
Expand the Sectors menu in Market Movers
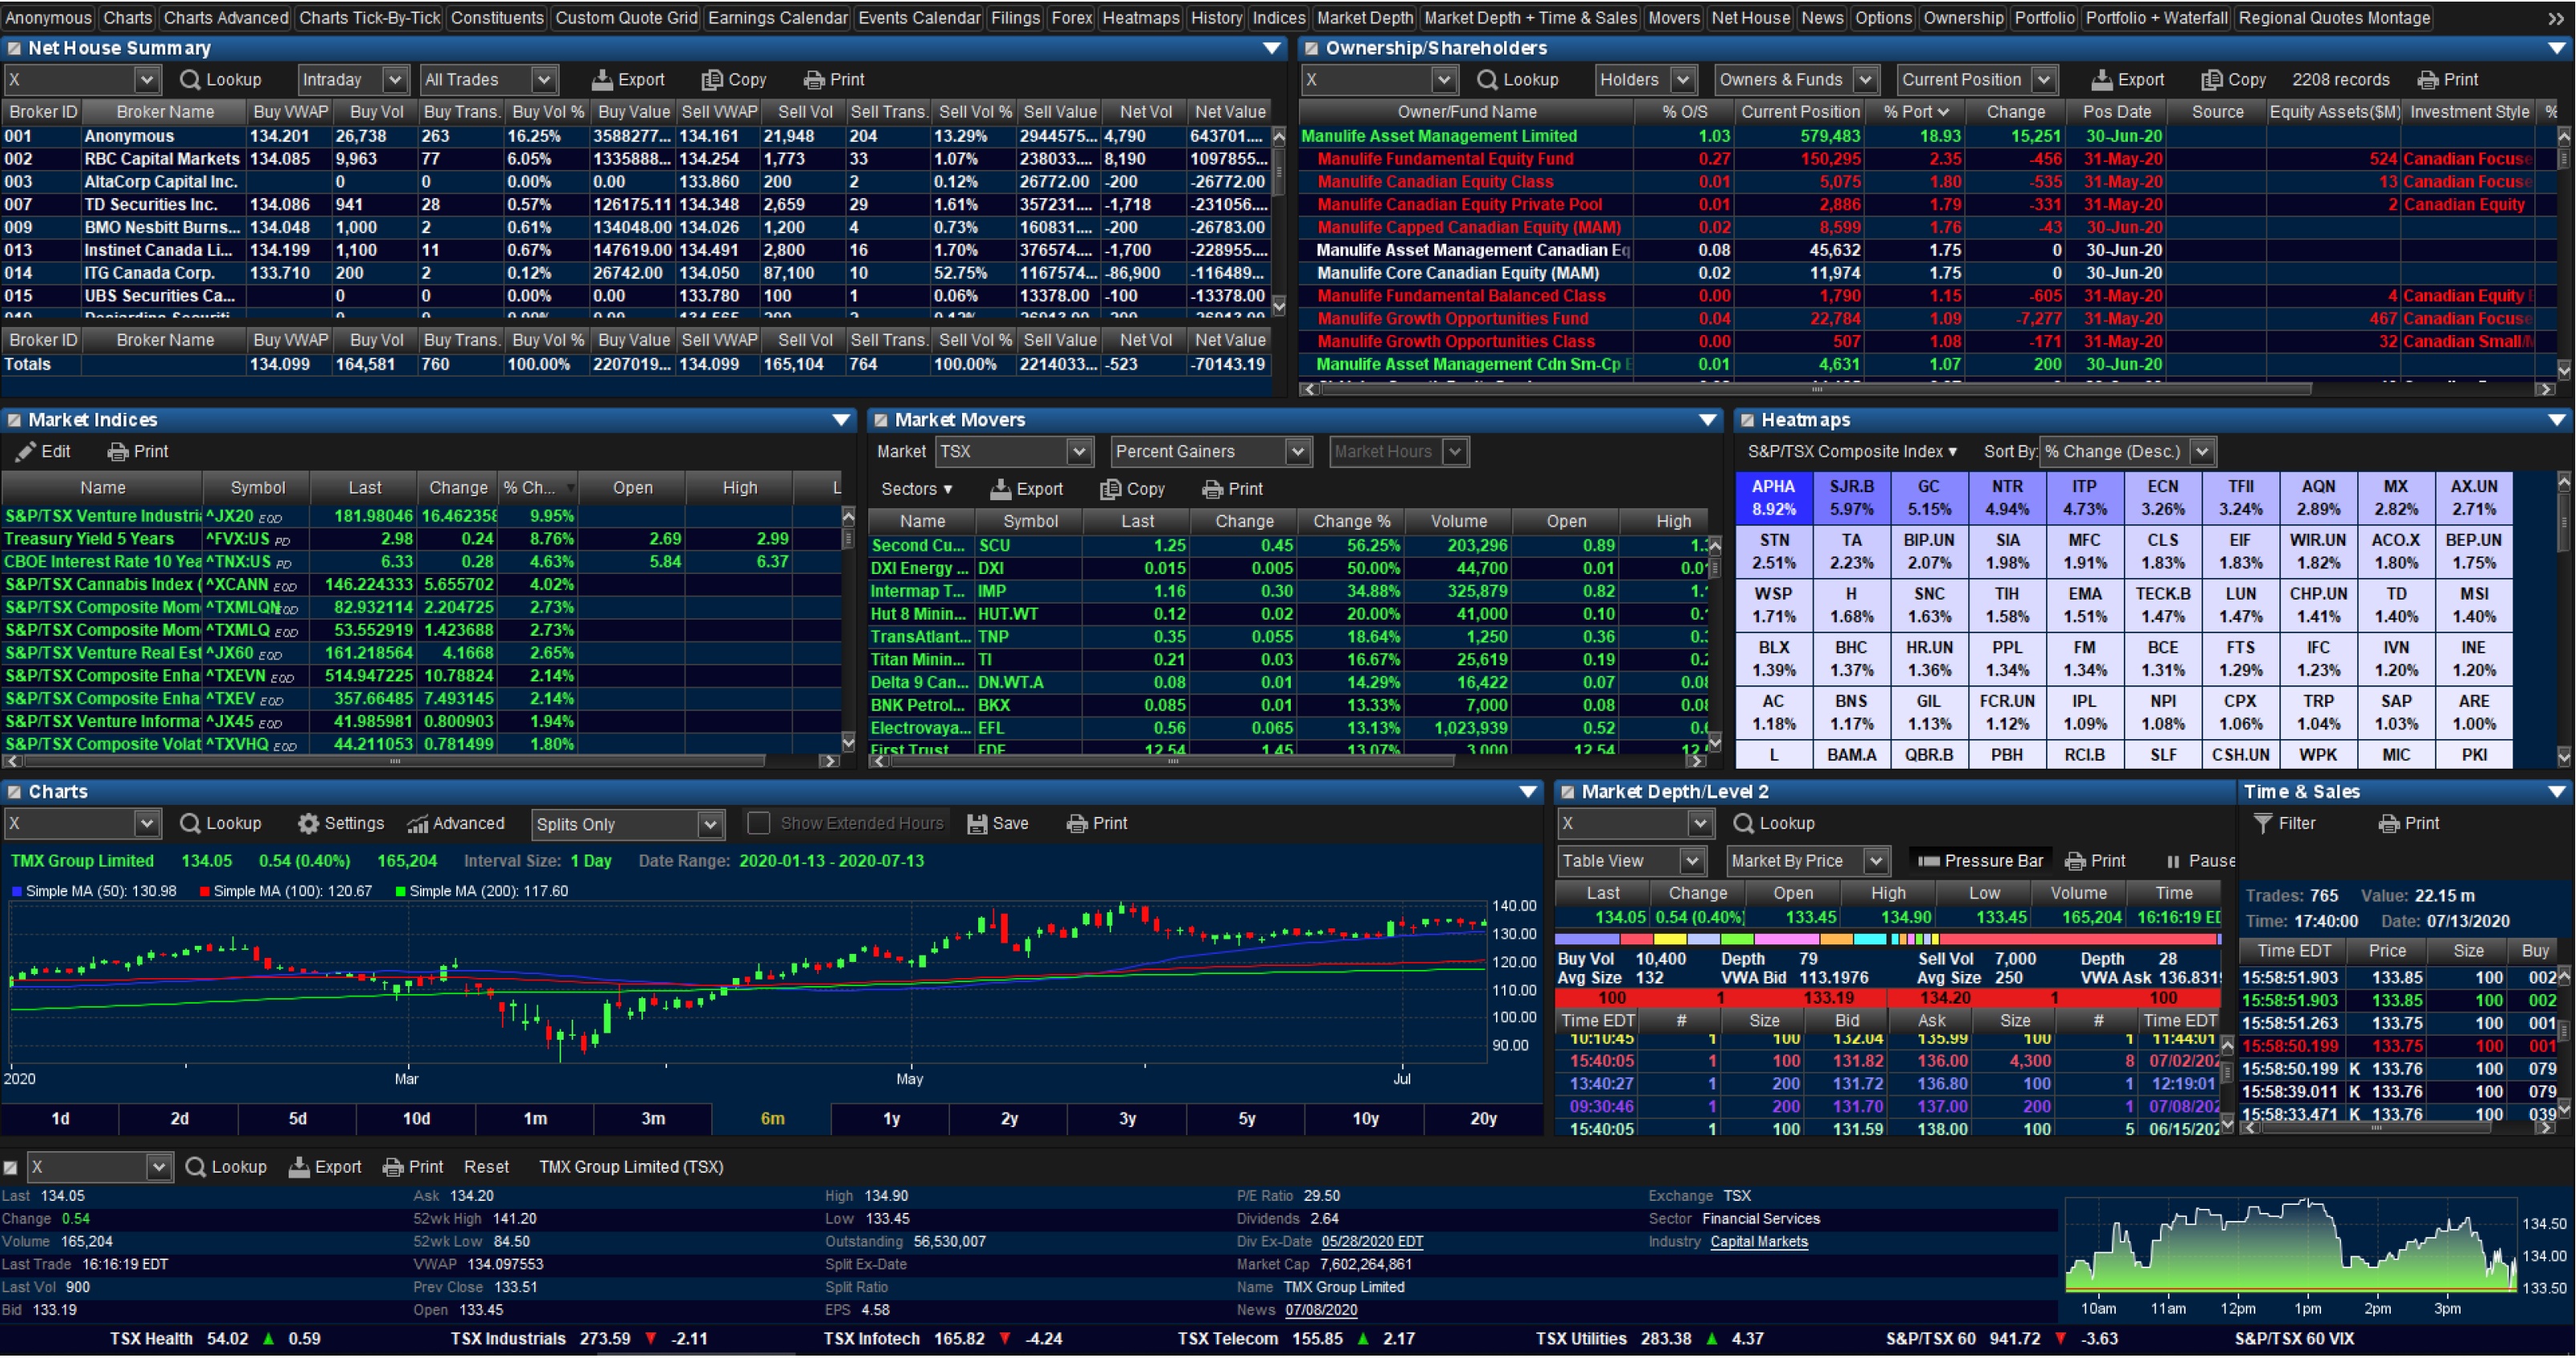(x=916, y=489)
